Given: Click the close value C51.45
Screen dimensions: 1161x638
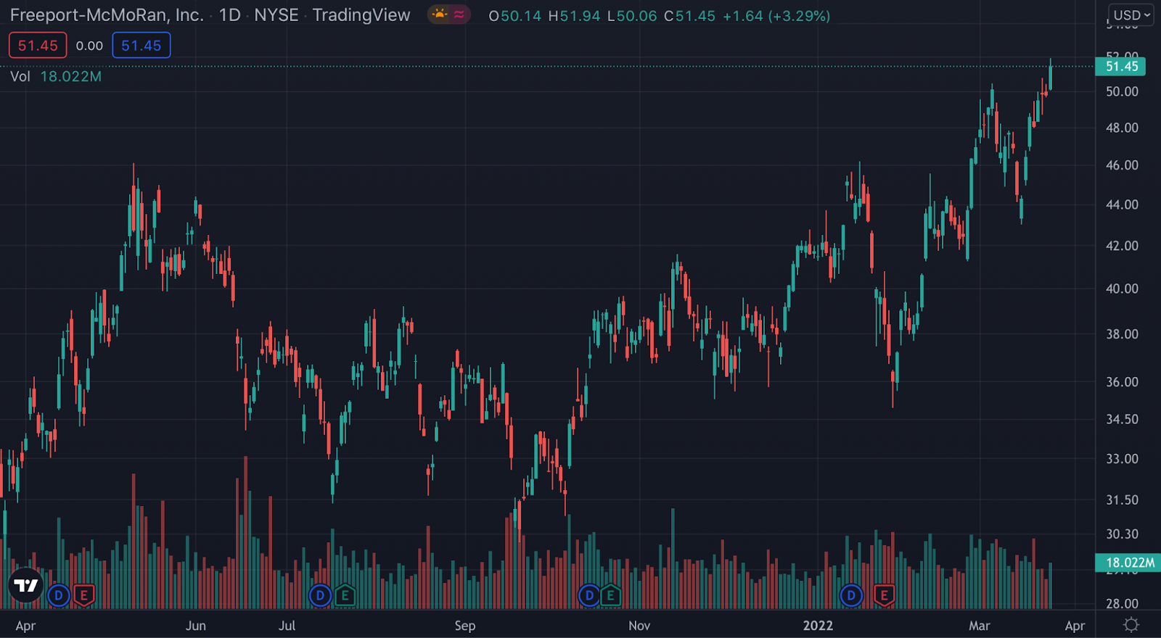Looking at the screenshot, I should pos(689,16).
